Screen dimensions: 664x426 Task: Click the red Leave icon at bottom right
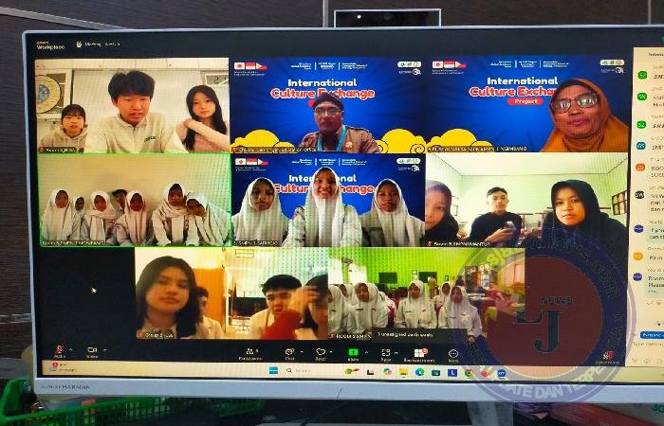pyautogui.click(x=607, y=355)
